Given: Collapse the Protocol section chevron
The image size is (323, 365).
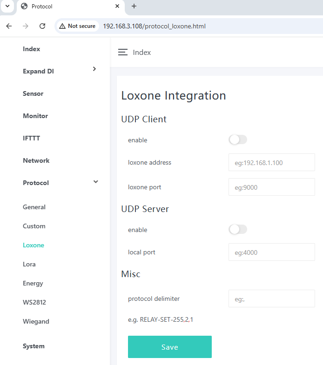Looking at the screenshot, I should click(x=96, y=182).
